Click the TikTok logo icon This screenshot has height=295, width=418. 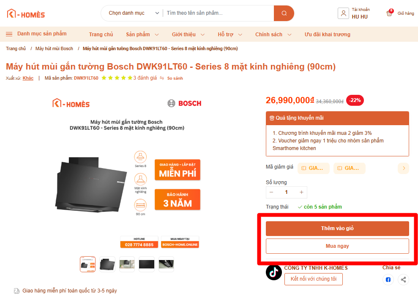pyautogui.click(x=274, y=272)
